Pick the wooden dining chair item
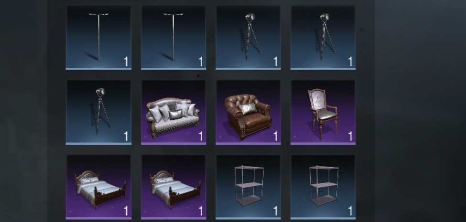Image resolution: width=466 pixels, height=222 pixels. click(323, 113)
